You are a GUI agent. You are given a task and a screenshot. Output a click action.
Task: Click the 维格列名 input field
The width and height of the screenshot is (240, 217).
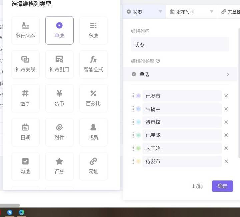coord(180,45)
